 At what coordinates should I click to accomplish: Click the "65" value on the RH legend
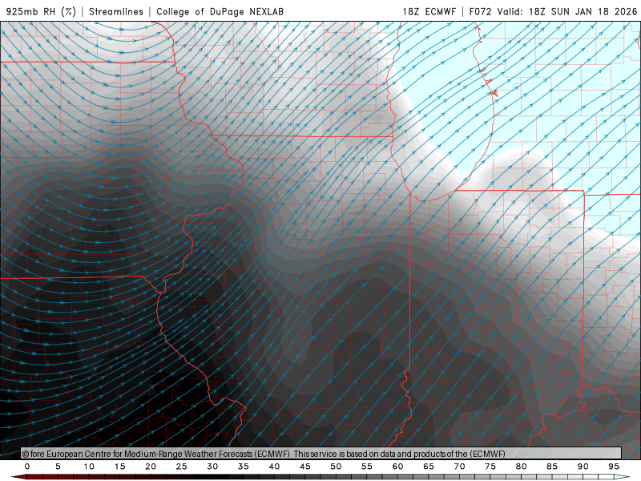pyautogui.click(x=429, y=467)
